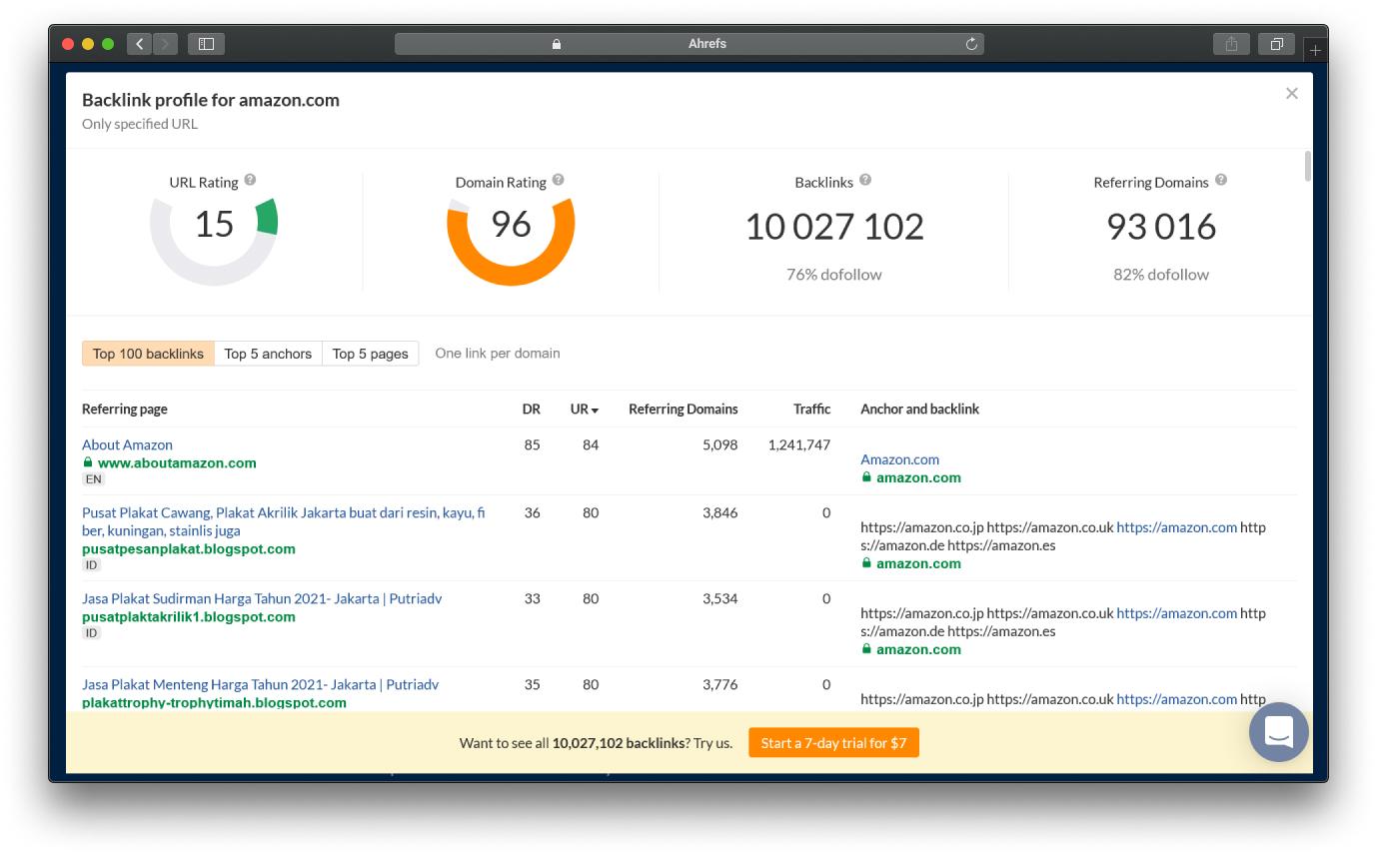1377x855 pixels.
Task: Open the Jasa Plakat Menteng referring page
Action: [x=260, y=685]
